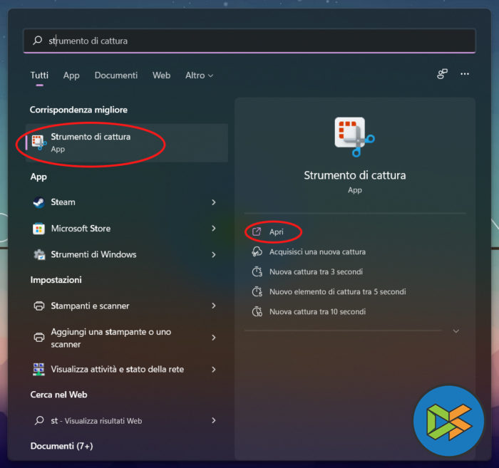Click the Steam app icon
The image size is (499, 468).
38,202
